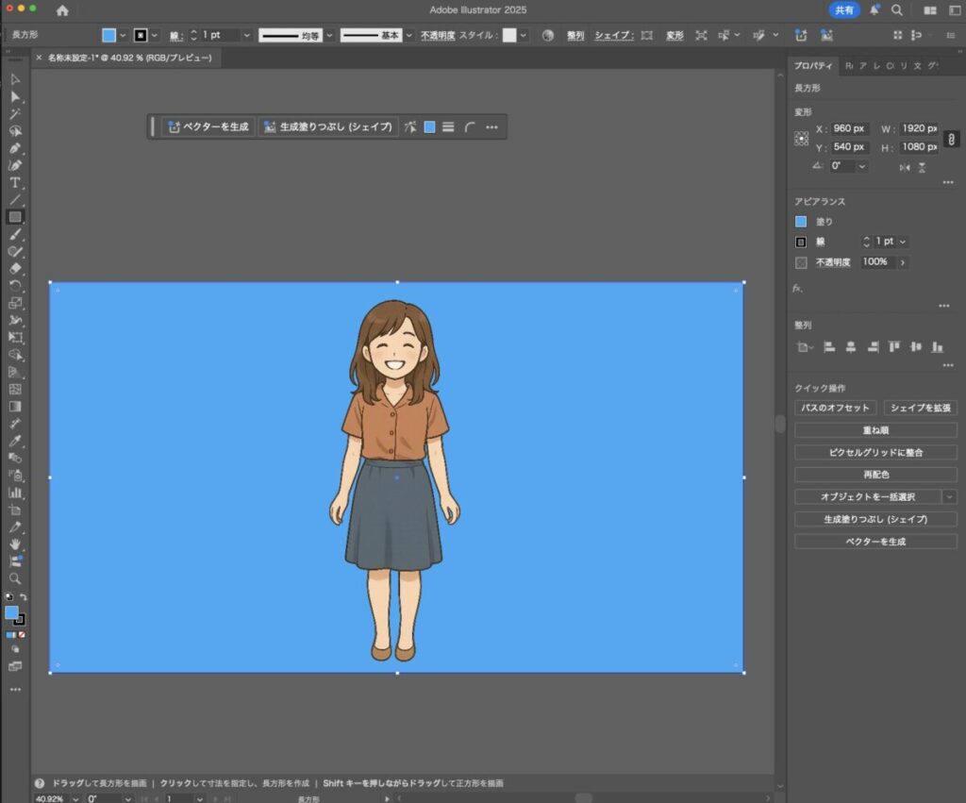The width and height of the screenshot is (966, 803).
Task: Select the Direct Selection tool
Action: click(15, 97)
